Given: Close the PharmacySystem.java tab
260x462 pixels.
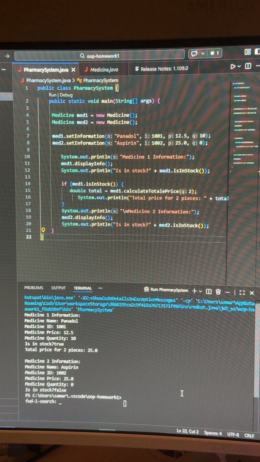Looking at the screenshot, I should (x=73, y=70).
